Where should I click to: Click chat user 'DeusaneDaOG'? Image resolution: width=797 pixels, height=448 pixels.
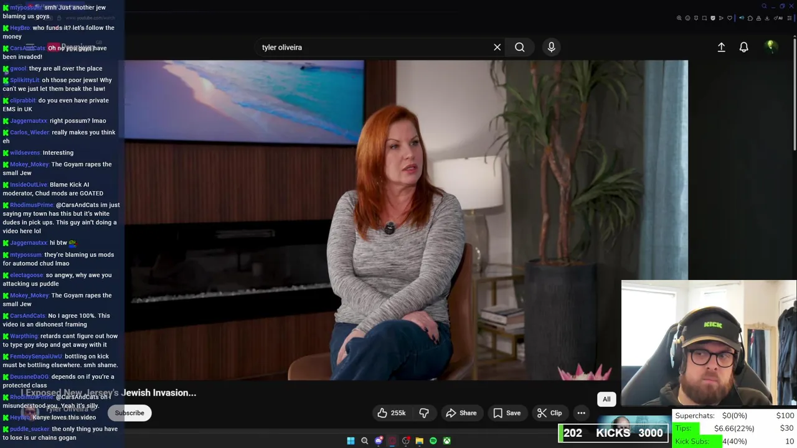click(x=29, y=377)
